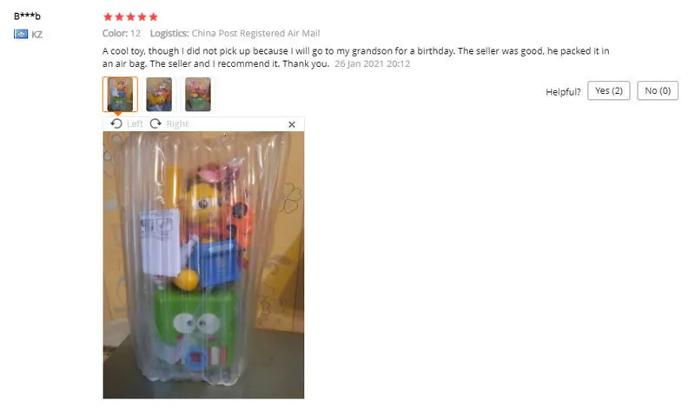Close the enlarged photo viewer

coord(292,124)
